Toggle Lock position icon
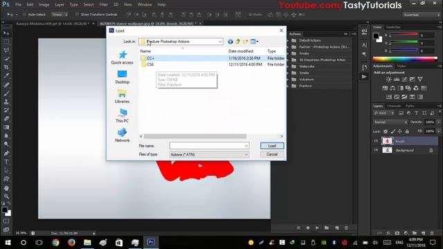This screenshot has width=443, height=249. (400, 131)
